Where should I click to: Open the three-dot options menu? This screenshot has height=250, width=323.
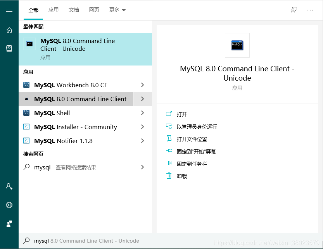pyautogui.click(x=310, y=10)
